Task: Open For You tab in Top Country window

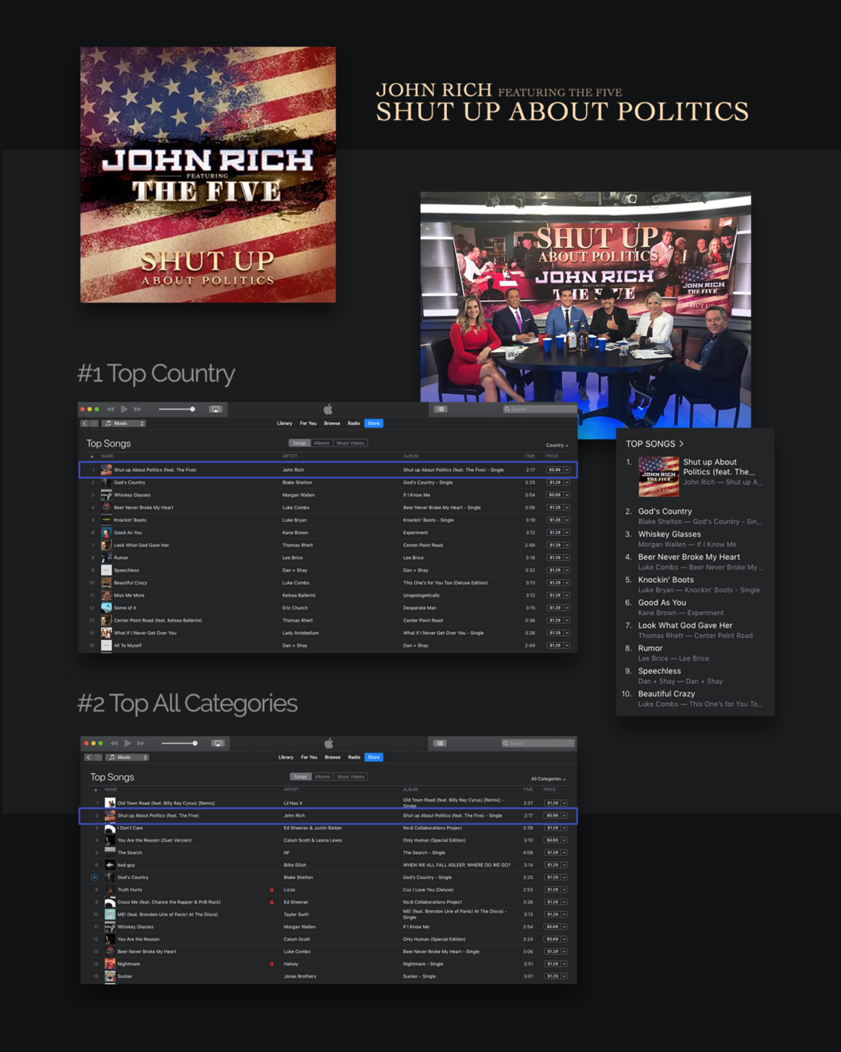Action: click(308, 424)
